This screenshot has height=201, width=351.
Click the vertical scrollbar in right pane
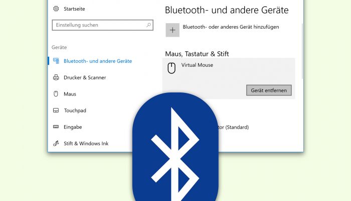pyautogui.click(x=302, y=51)
